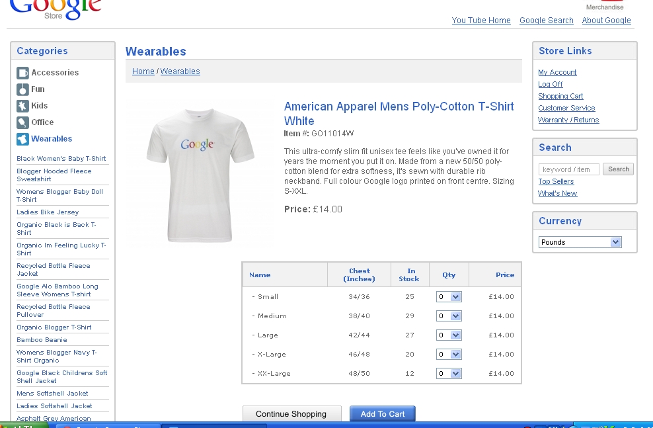The height and width of the screenshot is (428, 653).
Task: Open Ladies Bike Jersey product
Action: click(48, 212)
